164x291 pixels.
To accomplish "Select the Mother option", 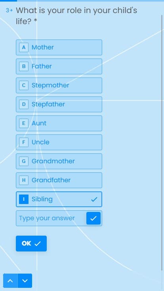I will point(59,47).
